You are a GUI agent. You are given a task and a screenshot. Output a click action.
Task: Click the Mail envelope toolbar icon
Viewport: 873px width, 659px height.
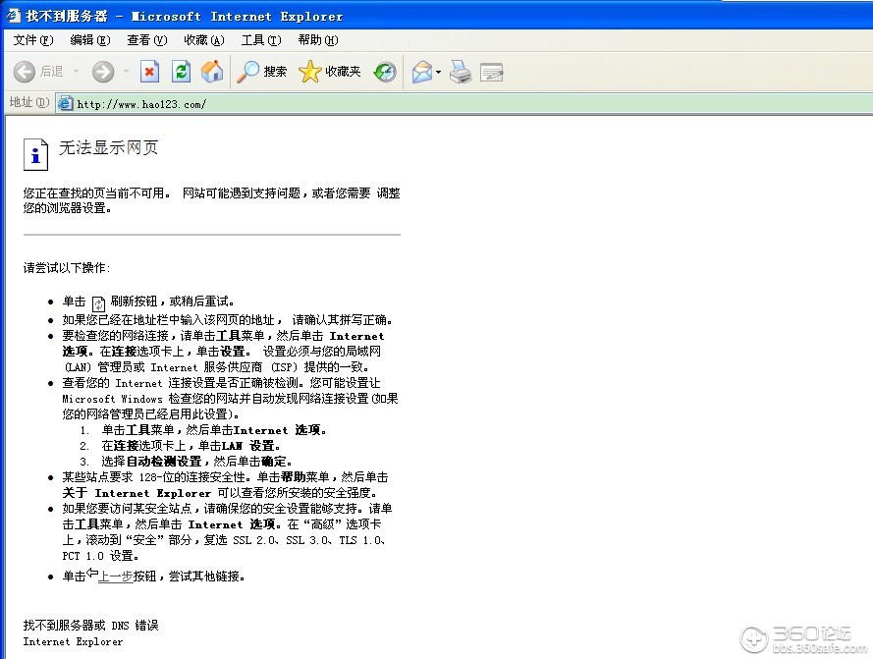click(422, 72)
